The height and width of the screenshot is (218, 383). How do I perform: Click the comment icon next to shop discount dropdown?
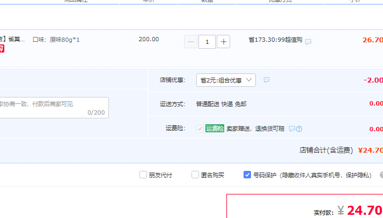click(267, 80)
